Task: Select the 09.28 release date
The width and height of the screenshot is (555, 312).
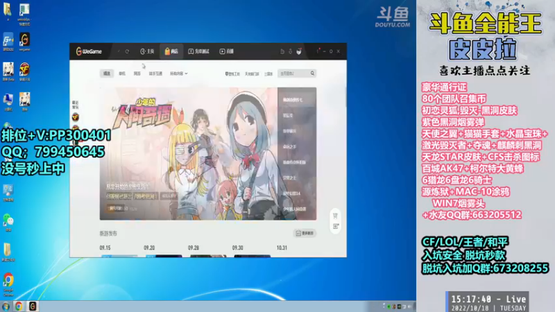Action: click(x=194, y=248)
